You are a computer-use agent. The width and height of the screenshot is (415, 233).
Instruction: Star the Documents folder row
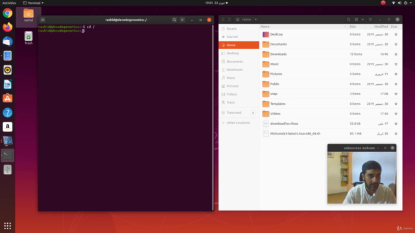396,45
